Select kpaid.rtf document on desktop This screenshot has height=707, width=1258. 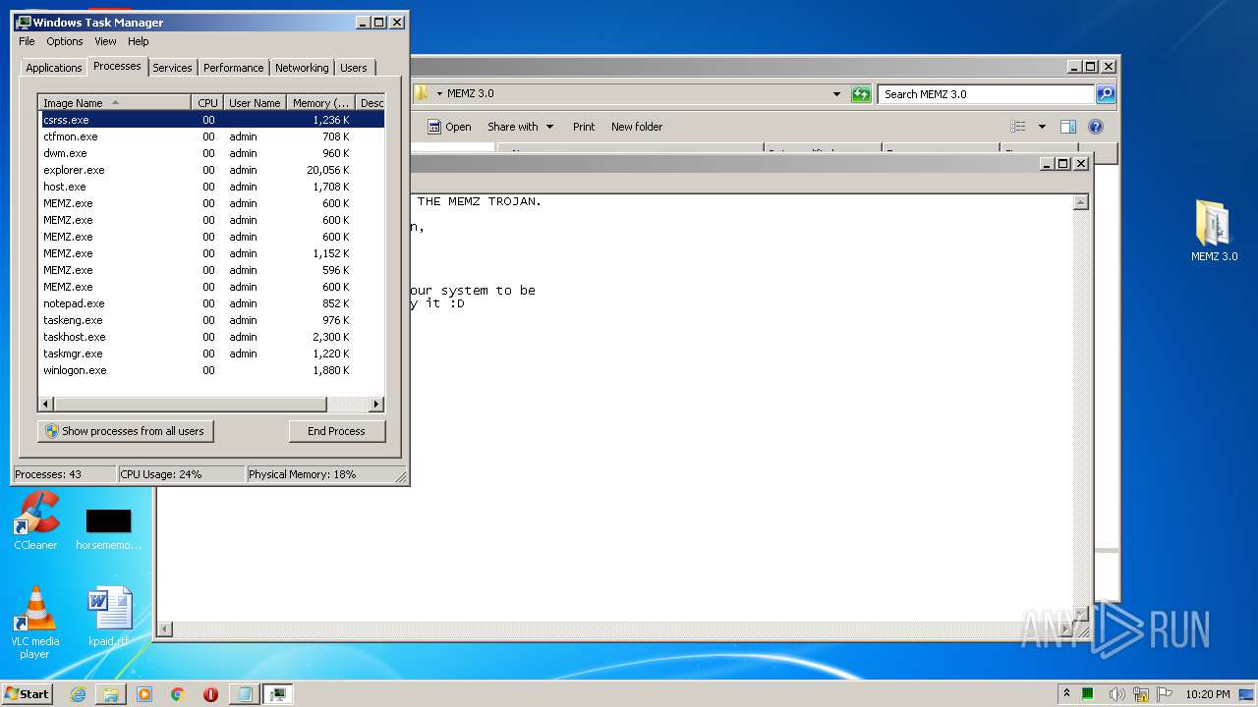[x=108, y=617]
